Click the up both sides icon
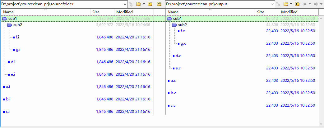This screenshot has height=128, width=324. coord(159,4)
